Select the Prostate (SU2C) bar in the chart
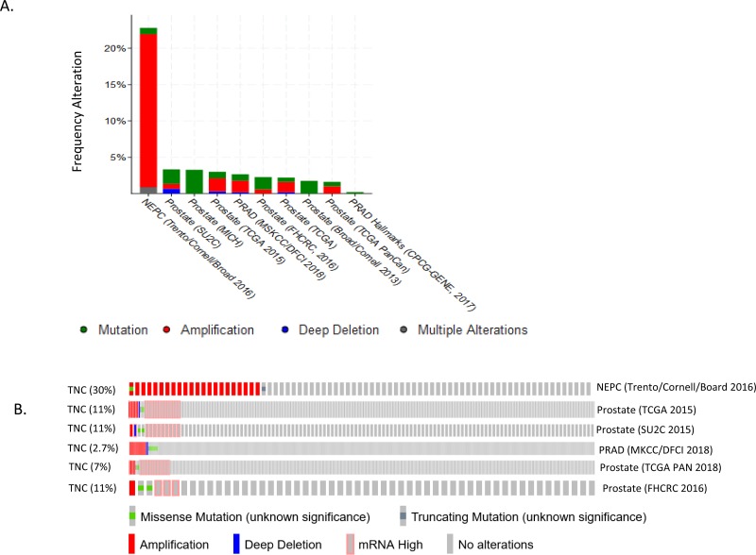Screen dimensions: 756x555 171,181
